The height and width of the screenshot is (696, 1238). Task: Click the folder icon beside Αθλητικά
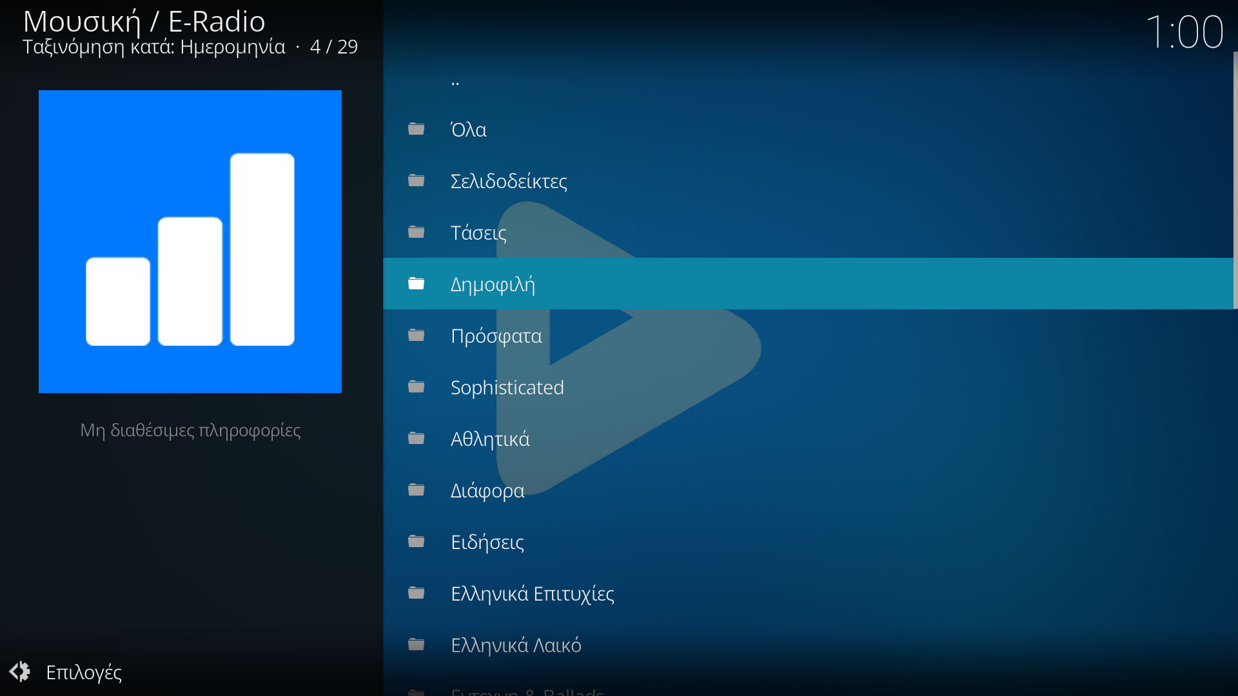coord(417,438)
